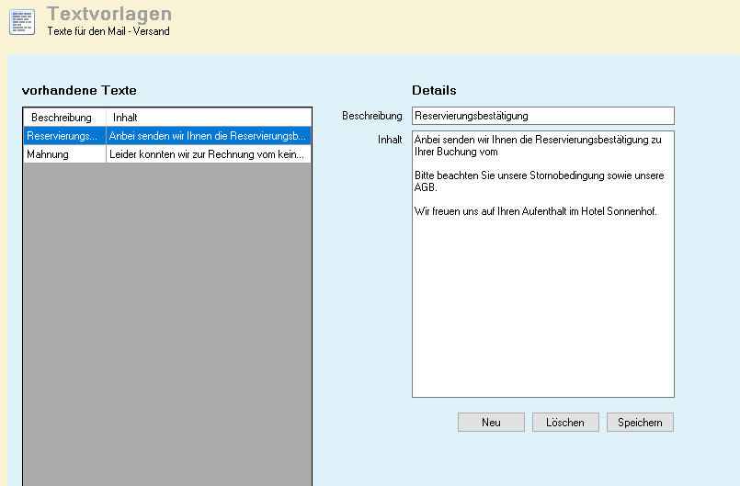Click the Textvorlagen page title
Image resolution: width=740 pixels, height=486 pixels.
point(108,14)
